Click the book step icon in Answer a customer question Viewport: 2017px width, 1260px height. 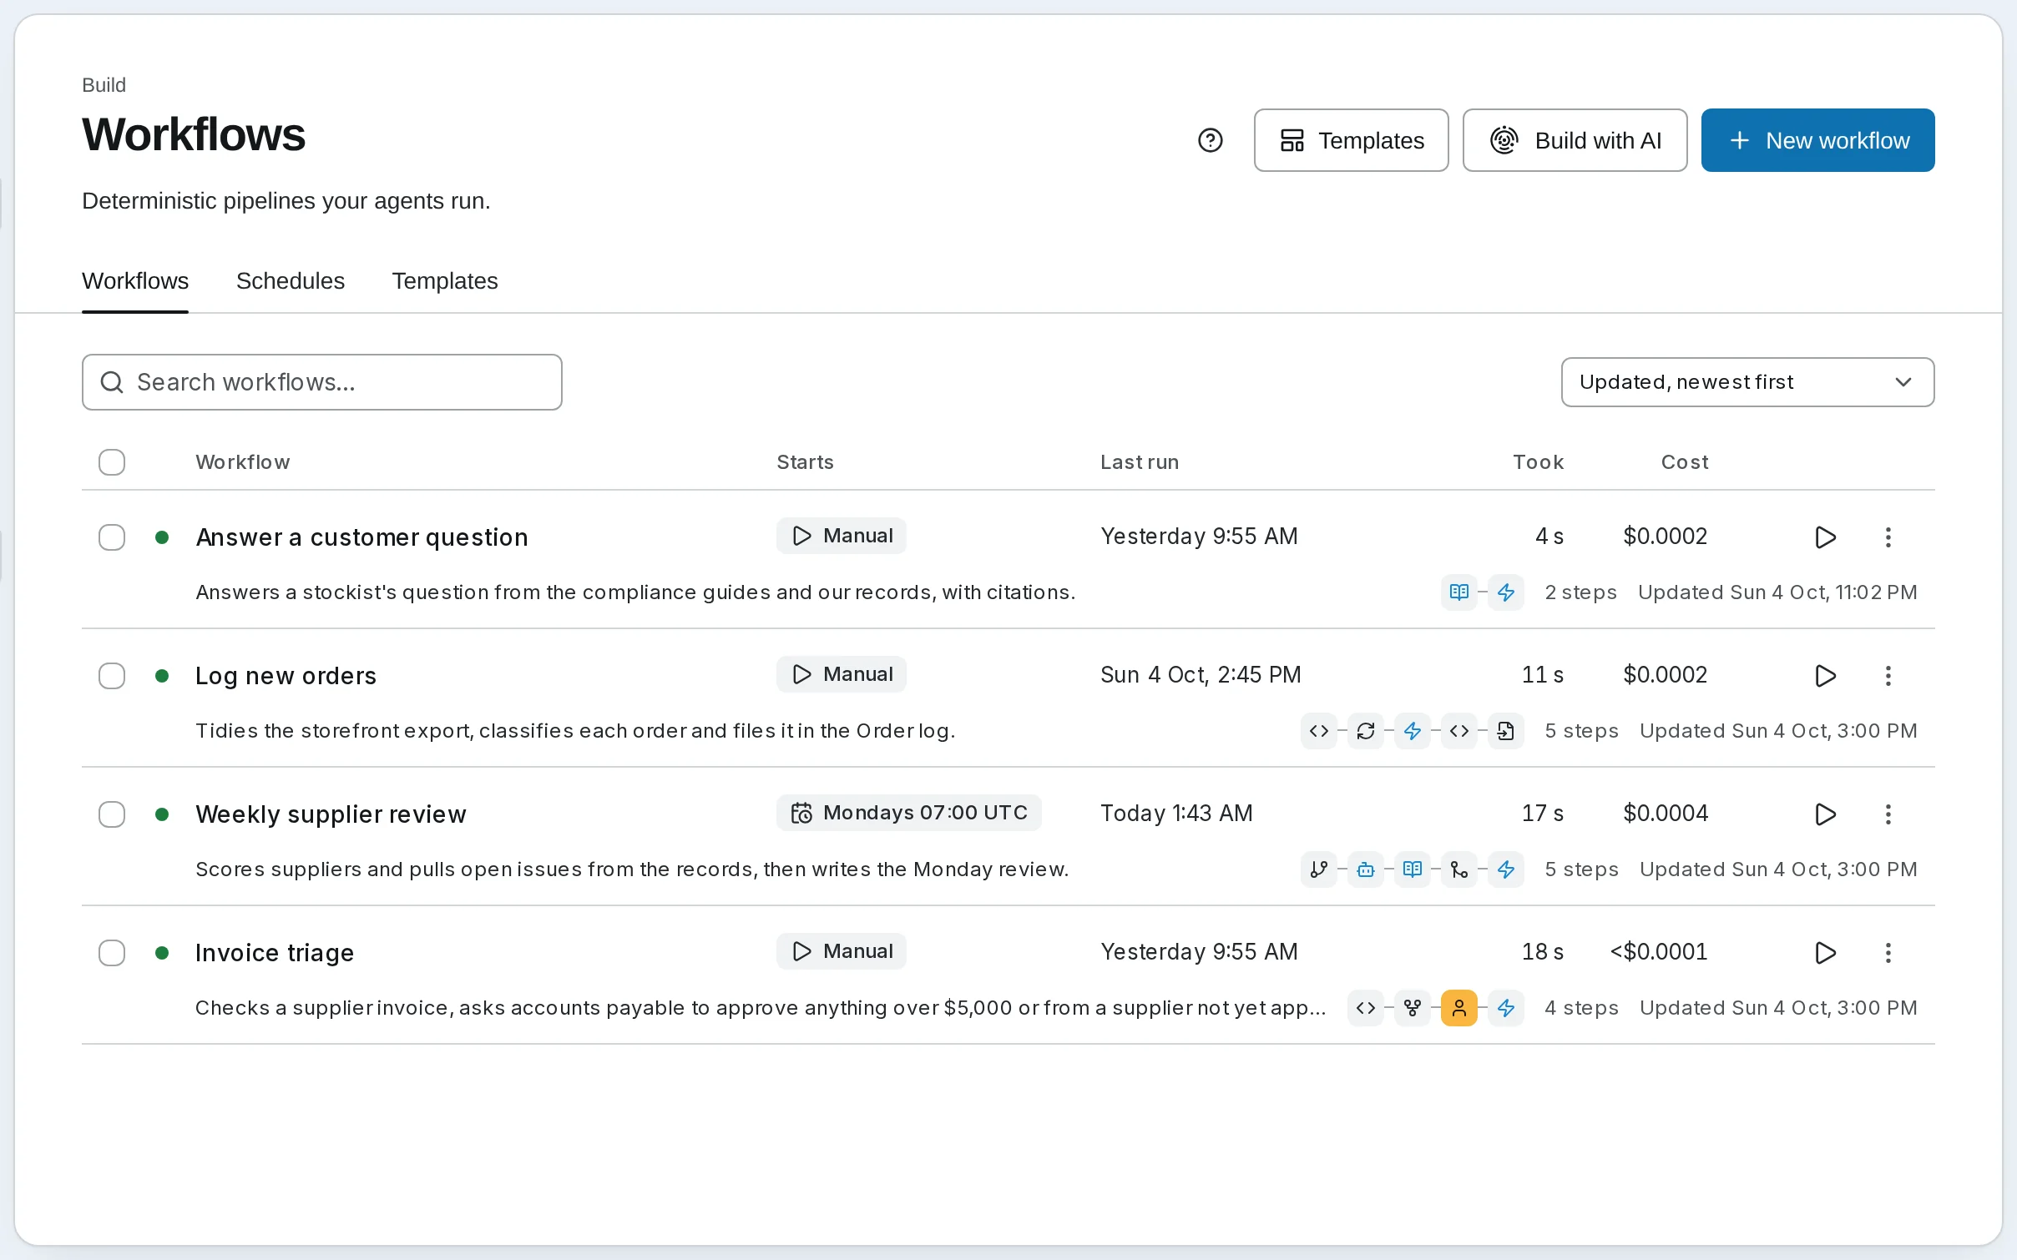pyautogui.click(x=1458, y=592)
